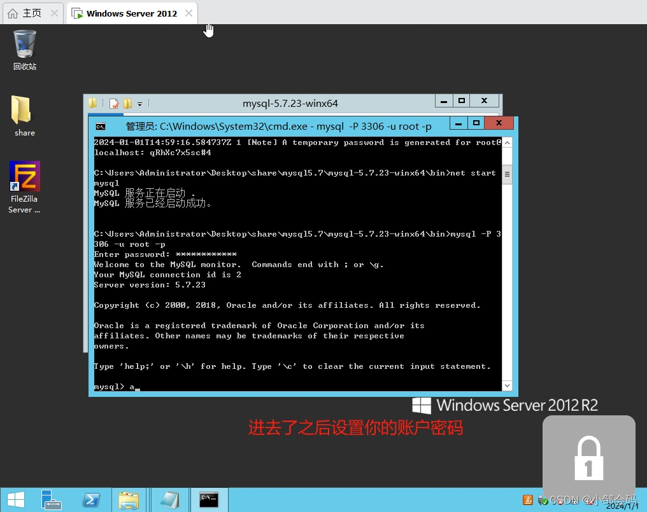Open the notepad-style taskbar application icon

[170, 500]
